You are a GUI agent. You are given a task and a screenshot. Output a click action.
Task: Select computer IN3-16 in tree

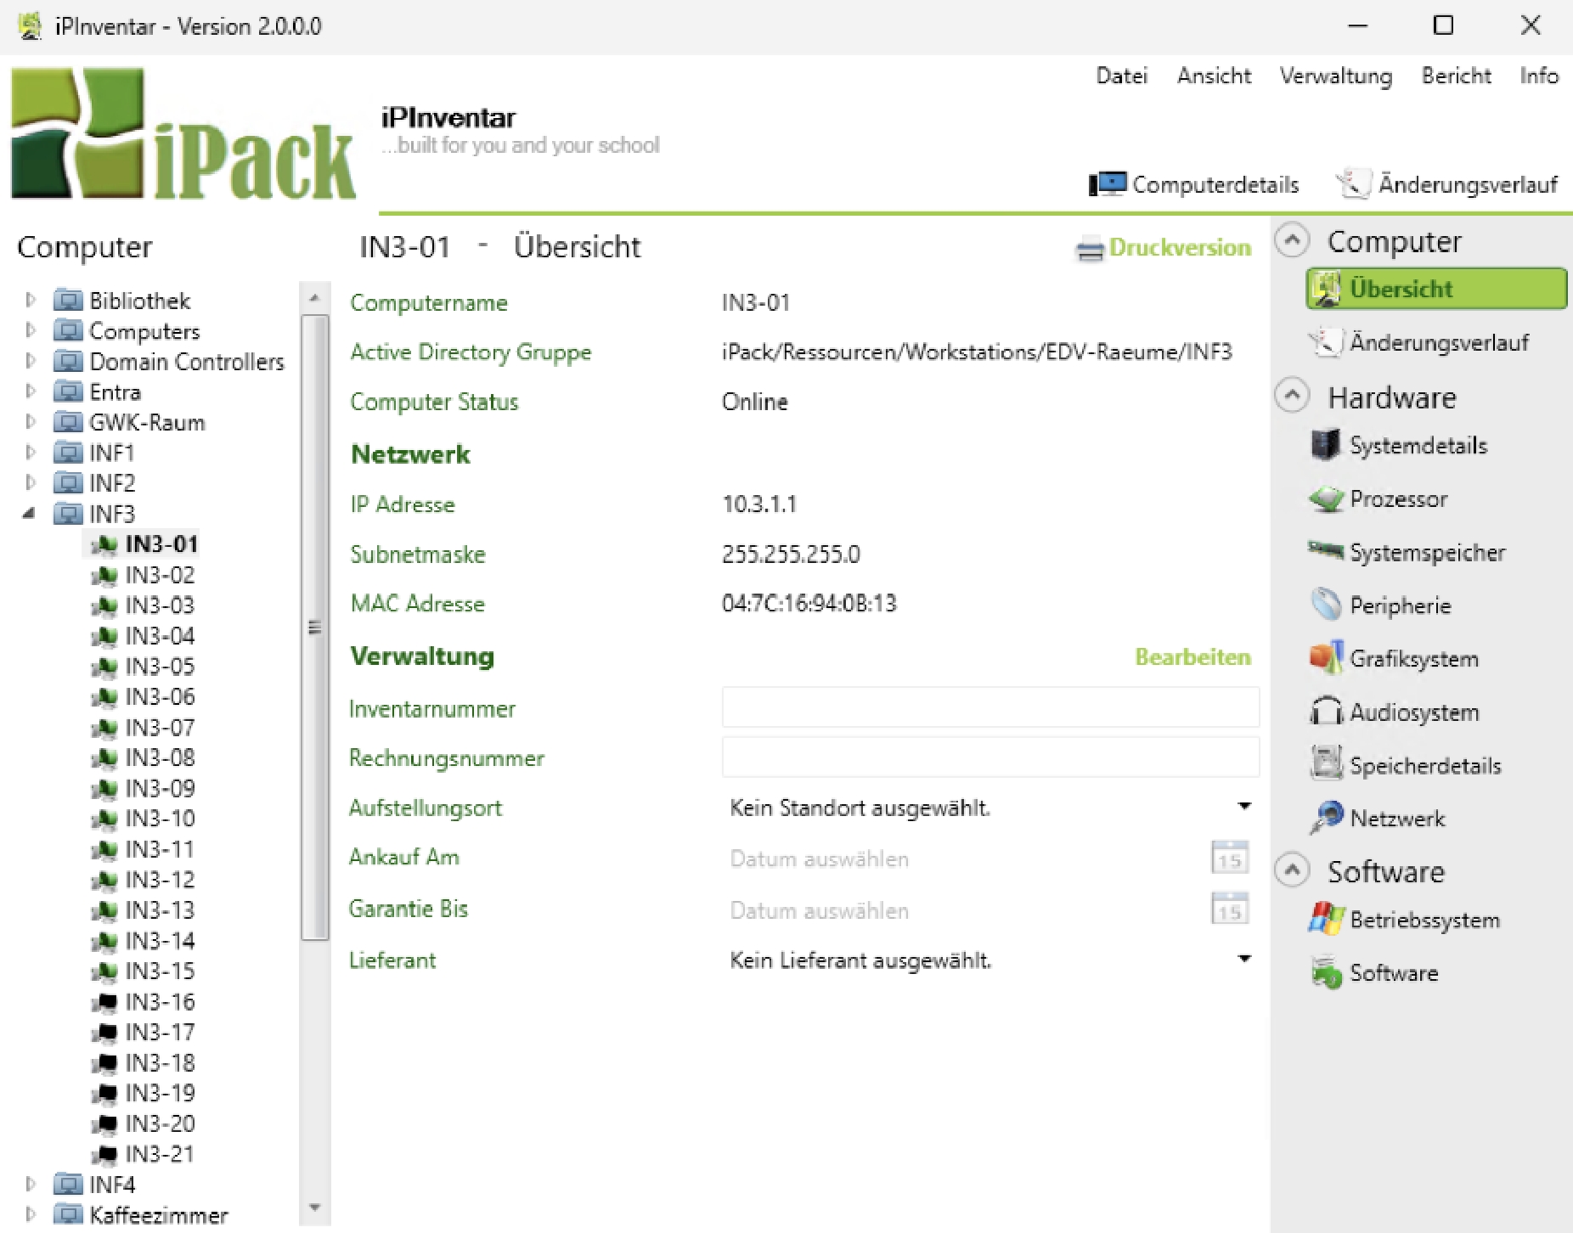click(x=160, y=1002)
